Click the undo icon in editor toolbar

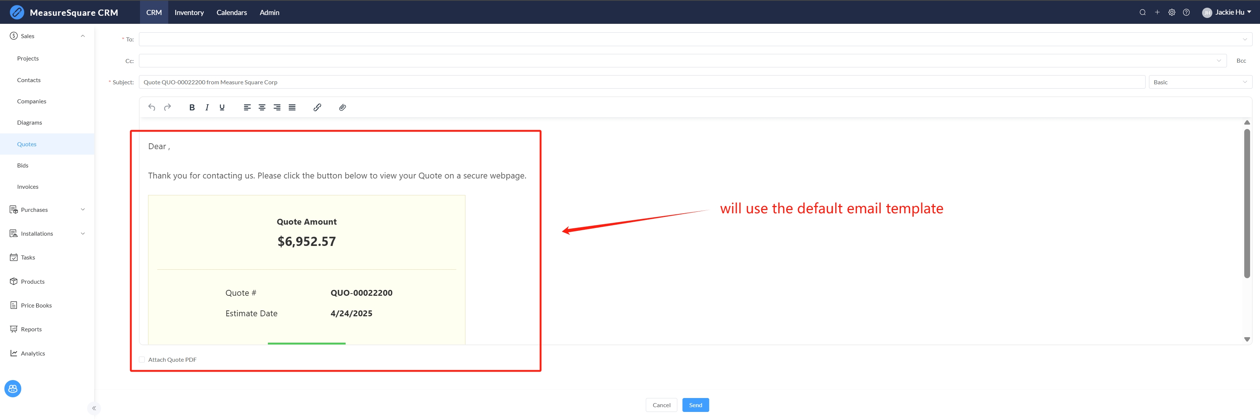[152, 107]
